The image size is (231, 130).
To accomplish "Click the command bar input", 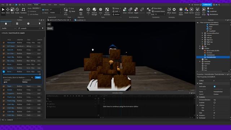I will coord(115,120).
